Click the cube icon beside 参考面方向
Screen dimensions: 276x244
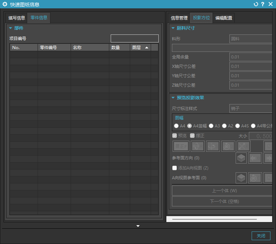241,158
